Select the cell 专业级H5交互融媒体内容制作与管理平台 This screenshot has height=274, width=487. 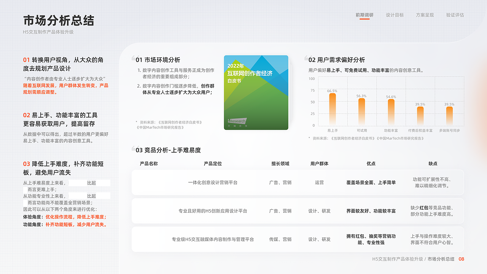point(213,239)
